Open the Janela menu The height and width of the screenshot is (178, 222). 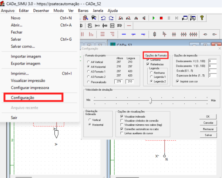click(x=98, y=11)
